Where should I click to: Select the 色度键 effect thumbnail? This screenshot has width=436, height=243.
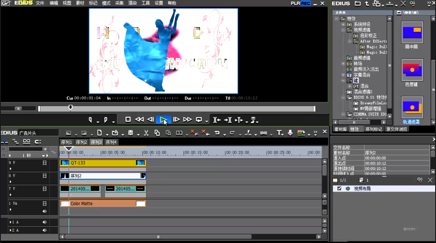click(x=412, y=70)
